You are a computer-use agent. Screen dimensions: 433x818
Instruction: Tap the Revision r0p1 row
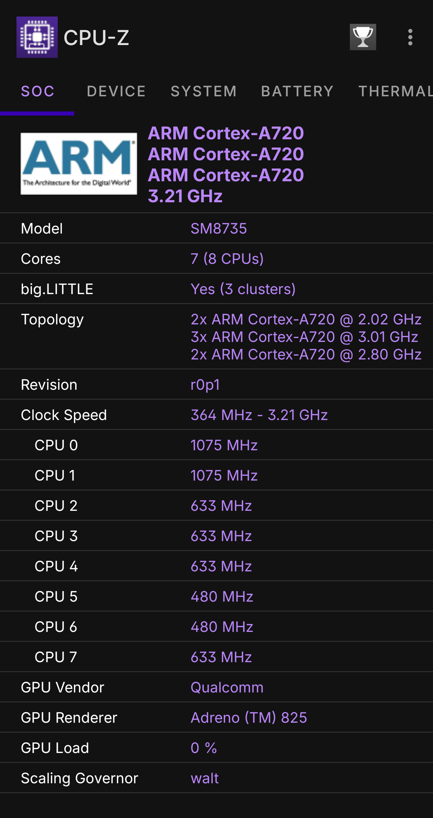point(216,385)
